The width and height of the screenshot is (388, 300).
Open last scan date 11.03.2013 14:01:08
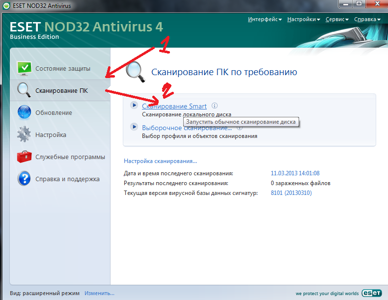(x=295, y=173)
